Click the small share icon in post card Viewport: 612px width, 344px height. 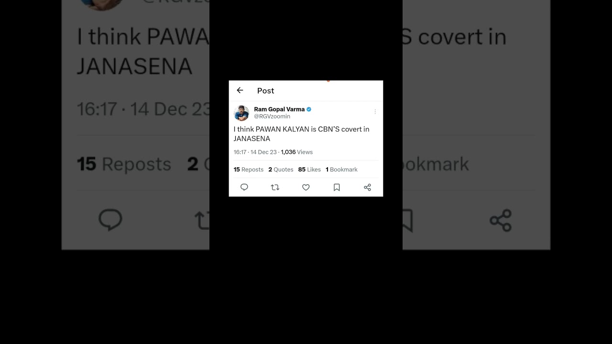367,187
